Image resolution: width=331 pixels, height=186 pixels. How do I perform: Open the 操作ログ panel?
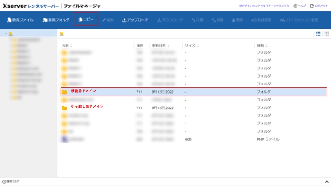(11, 181)
